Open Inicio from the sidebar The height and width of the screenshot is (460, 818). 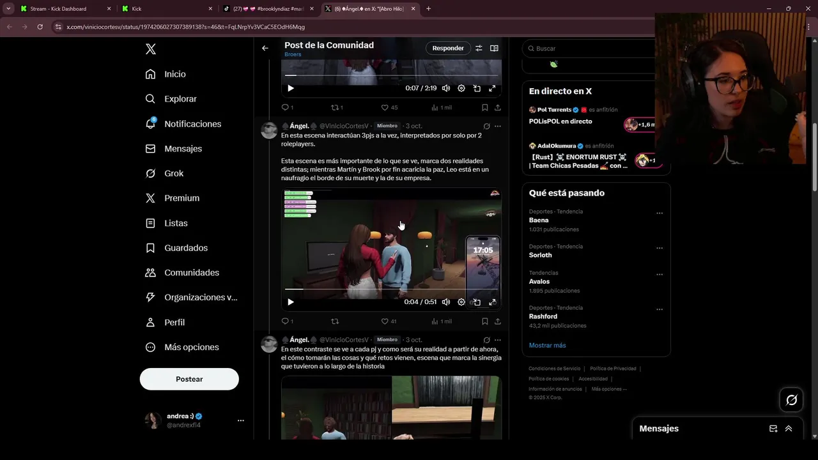pos(166,74)
